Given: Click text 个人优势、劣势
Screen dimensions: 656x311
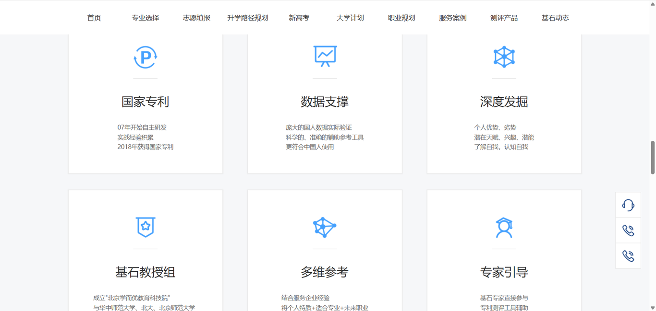Looking at the screenshot, I should coord(495,127).
